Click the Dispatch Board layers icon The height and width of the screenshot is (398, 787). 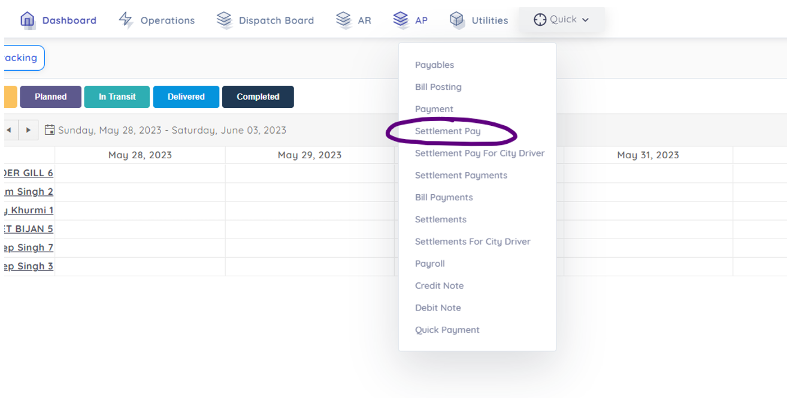[224, 20]
